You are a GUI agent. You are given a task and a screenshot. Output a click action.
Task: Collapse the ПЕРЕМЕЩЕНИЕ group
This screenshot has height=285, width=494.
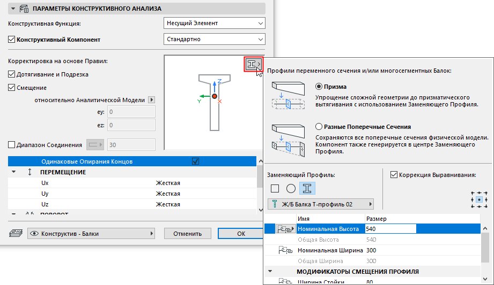pos(13,172)
